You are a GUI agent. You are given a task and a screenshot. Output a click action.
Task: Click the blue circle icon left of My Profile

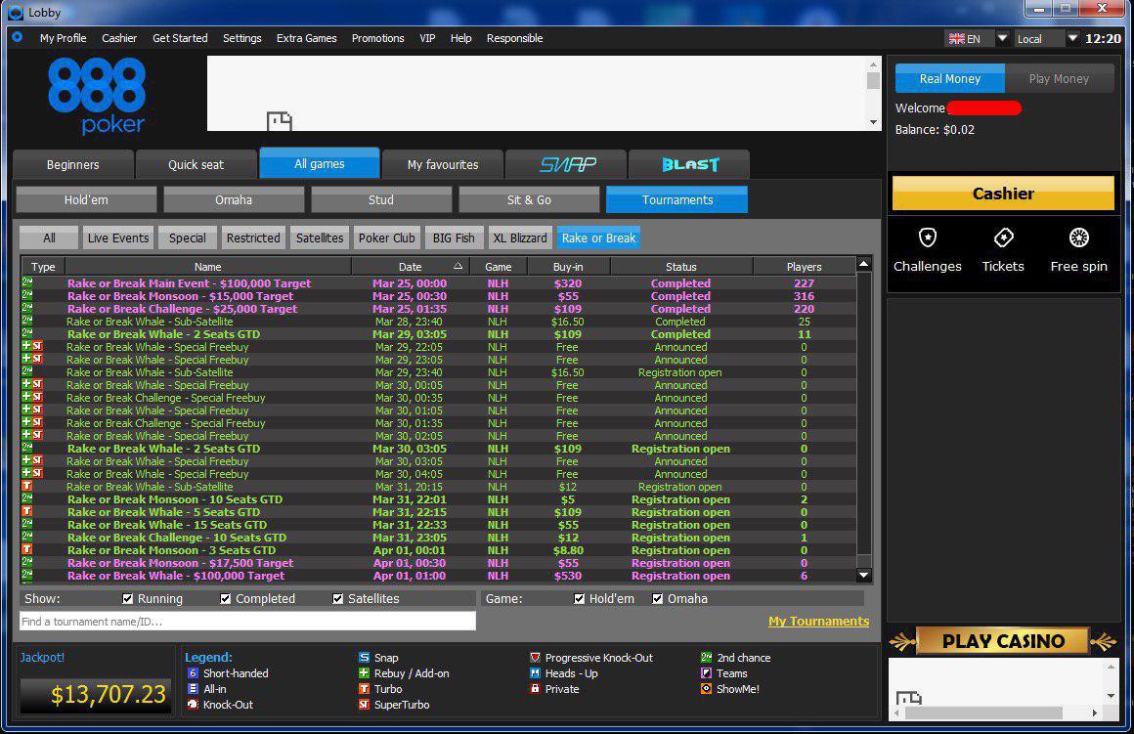(18, 37)
